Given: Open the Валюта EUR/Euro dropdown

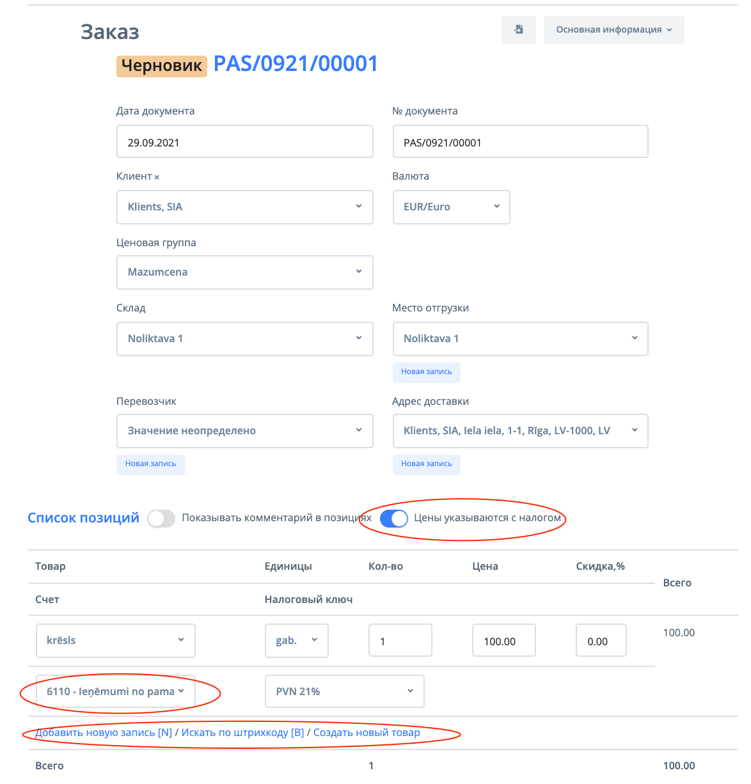Looking at the screenshot, I should click(451, 207).
